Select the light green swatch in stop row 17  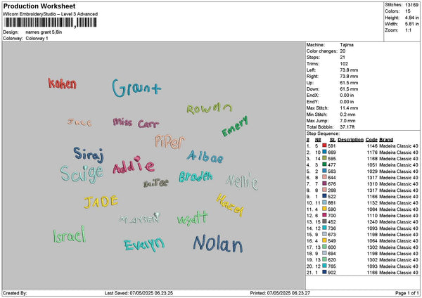tap(324, 247)
